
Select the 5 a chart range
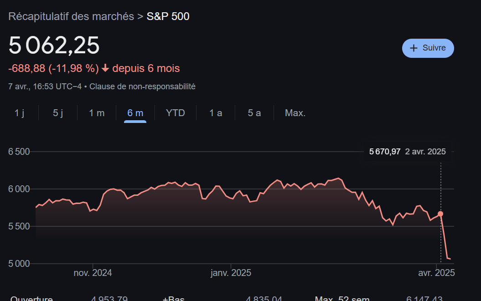coord(254,113)
